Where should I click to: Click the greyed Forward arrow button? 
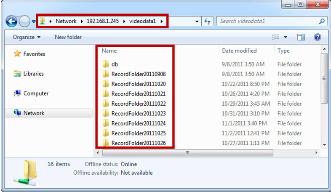tap(24, 21)
